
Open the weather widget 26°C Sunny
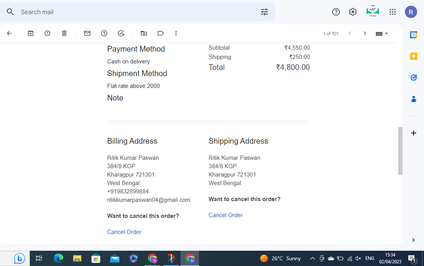point(280,258)
